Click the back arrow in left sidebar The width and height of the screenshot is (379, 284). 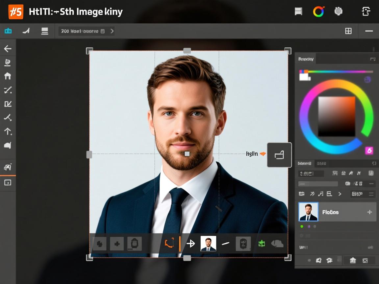(8, 49)
